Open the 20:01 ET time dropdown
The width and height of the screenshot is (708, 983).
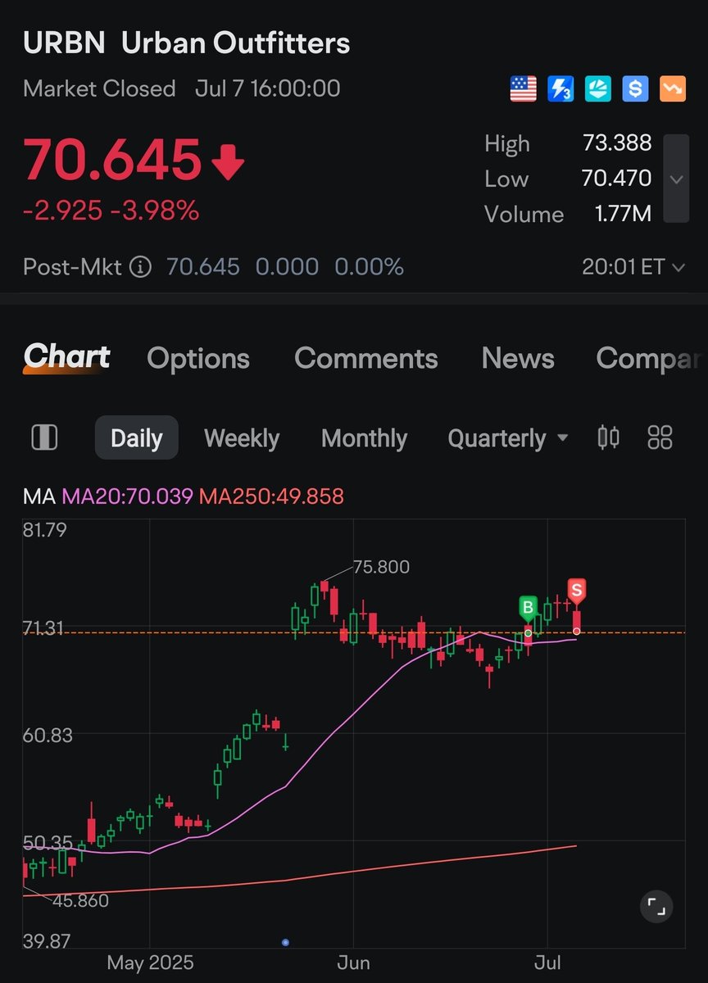(x=634, y=267)
